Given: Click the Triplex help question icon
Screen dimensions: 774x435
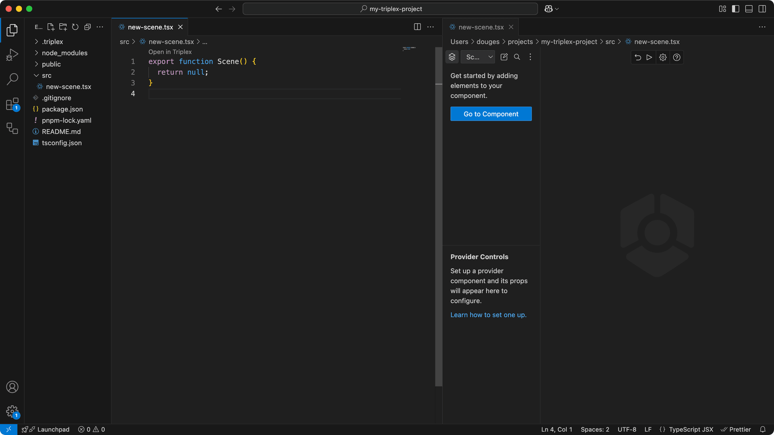Looking at the screenshot, I should coord(676,58).
